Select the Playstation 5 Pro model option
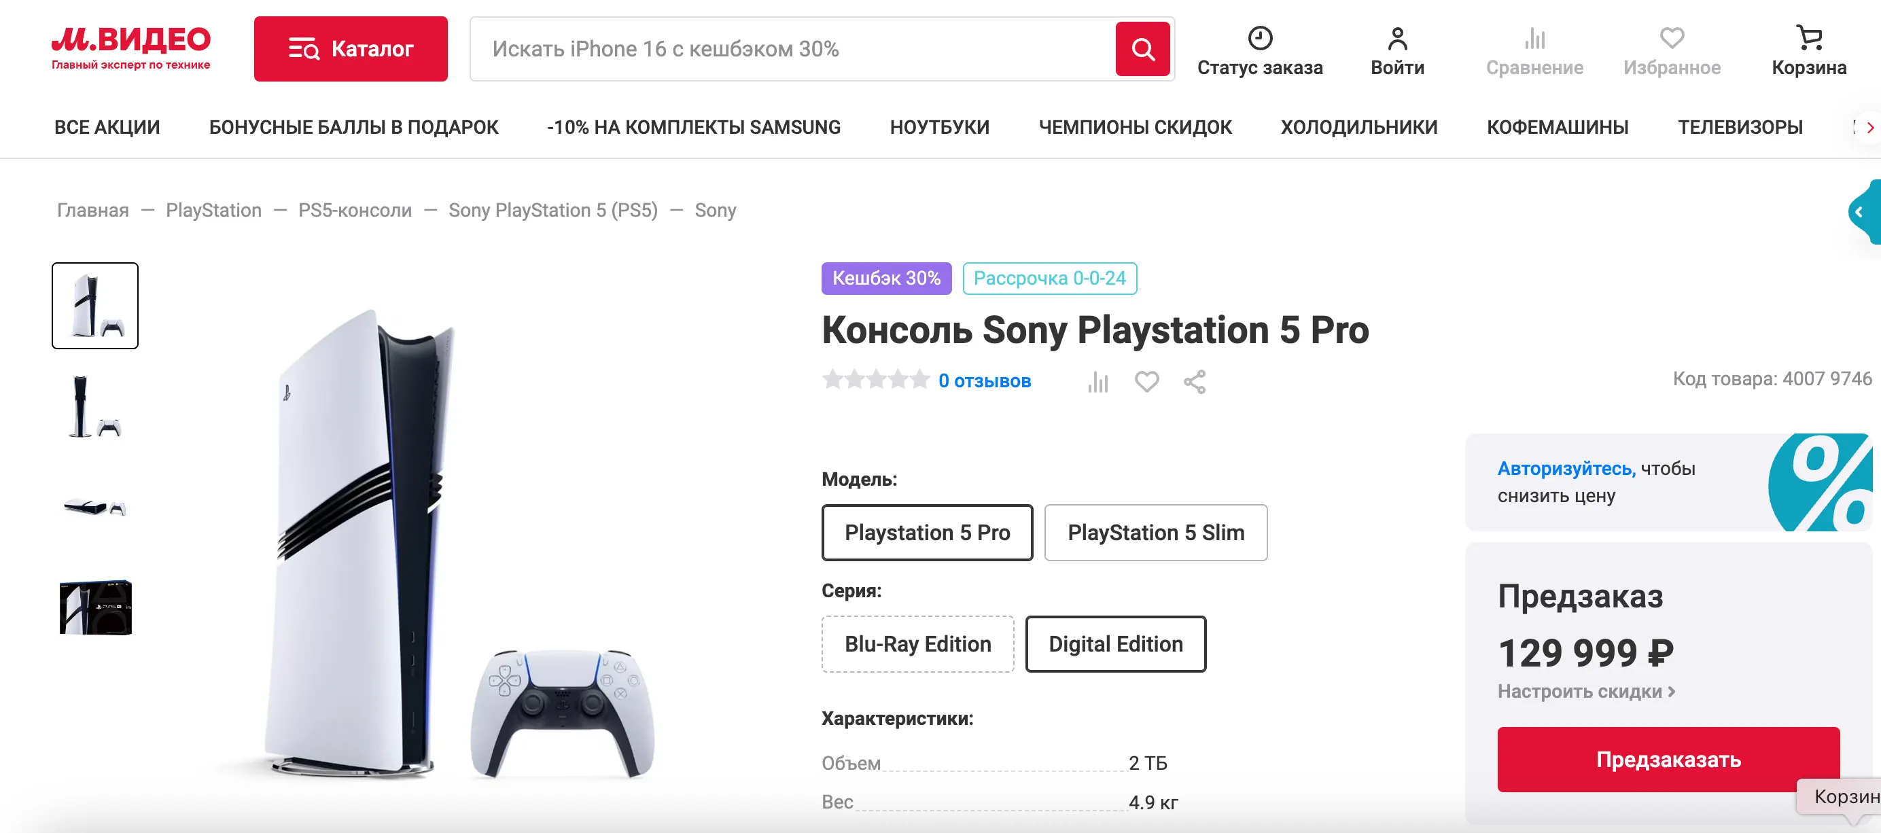Screen dimensions: 1881x833 click(x=927, y=532)
